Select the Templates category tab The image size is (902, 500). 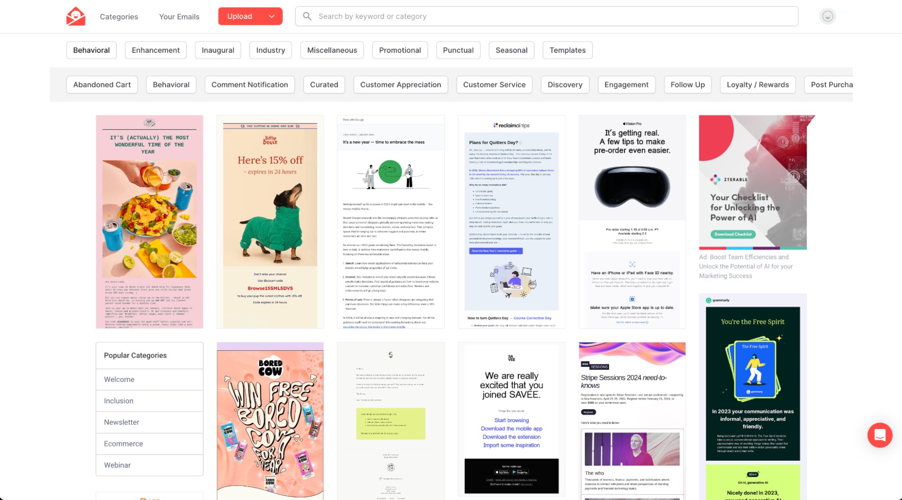pos(567,50)
